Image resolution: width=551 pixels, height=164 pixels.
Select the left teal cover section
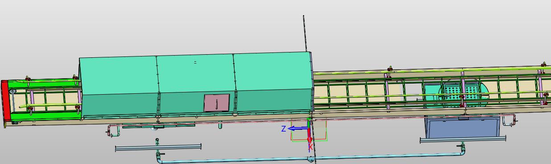click(x=119, y=87)
